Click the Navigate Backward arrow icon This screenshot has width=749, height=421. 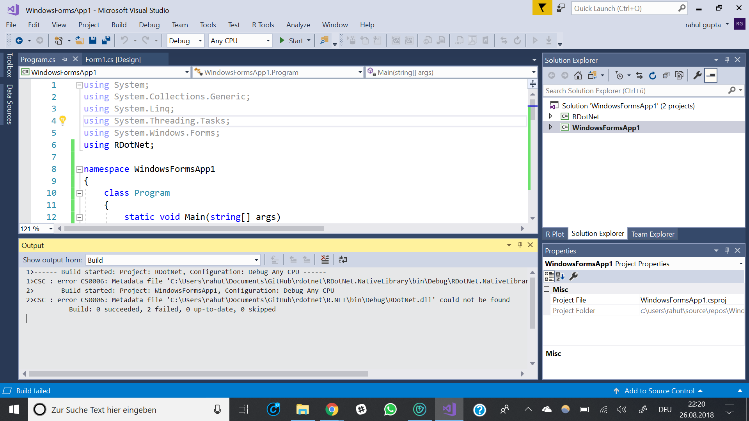coord(19,40)
